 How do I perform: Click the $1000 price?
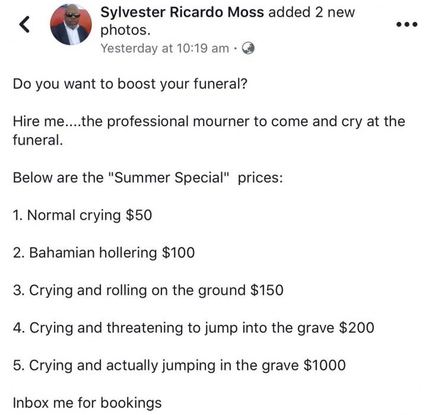(x=324, y=365)
